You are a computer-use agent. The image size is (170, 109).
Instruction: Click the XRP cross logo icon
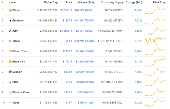coord(10,31)
